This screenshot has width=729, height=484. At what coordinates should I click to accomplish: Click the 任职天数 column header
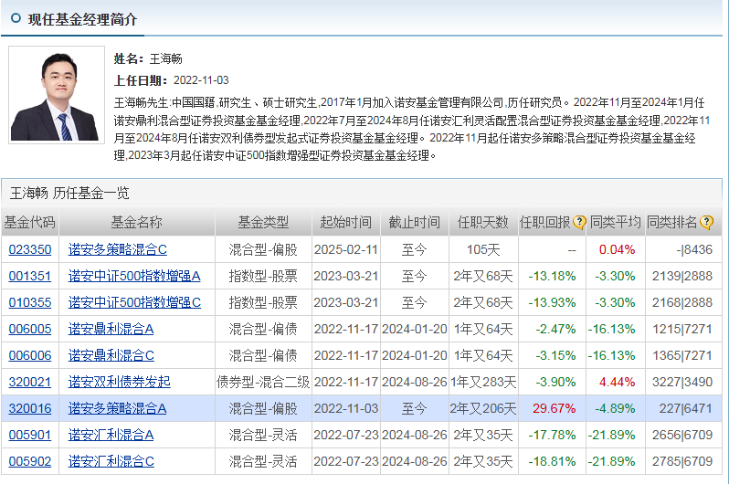(x=483, y=222)
